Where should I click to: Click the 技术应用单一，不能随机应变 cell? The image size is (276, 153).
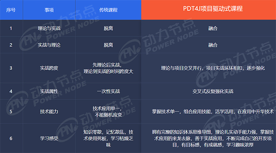click(108, 111)
